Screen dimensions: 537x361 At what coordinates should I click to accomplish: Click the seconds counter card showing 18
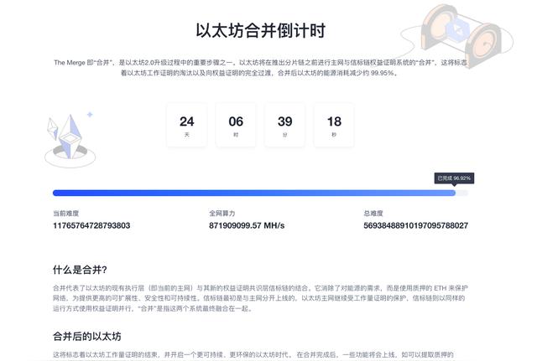334,125
